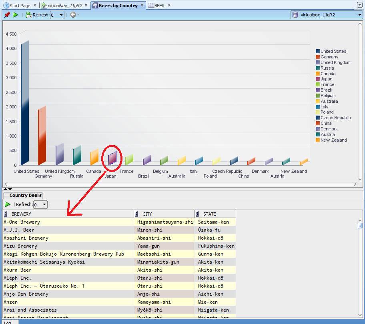The image size is (365, 324).
Task: Click table scroll up arrow
Action: [360, 220]
